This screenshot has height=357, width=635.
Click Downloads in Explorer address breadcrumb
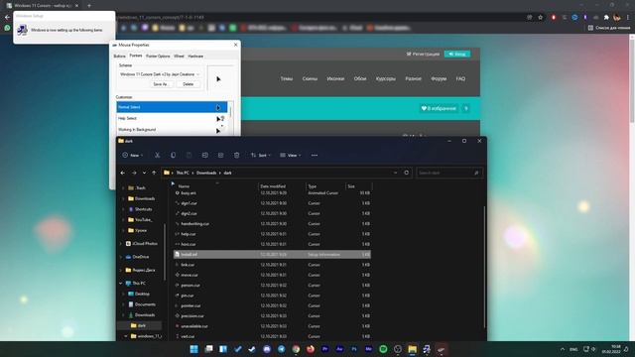[x=206, y=173]
